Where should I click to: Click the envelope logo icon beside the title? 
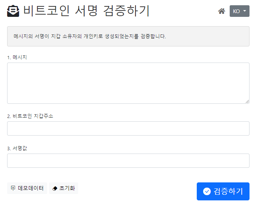point(13,11)
